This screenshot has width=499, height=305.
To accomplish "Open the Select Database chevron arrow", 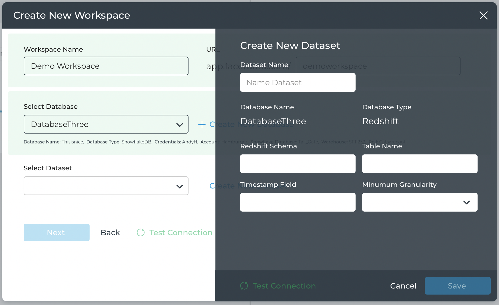I will [179, 125].
